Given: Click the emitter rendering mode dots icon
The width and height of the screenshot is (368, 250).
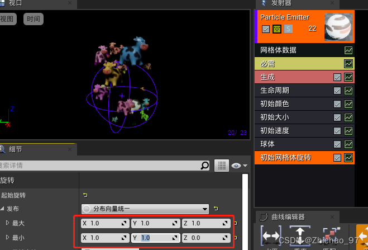Looking at the screenshot, I should 277,29.
